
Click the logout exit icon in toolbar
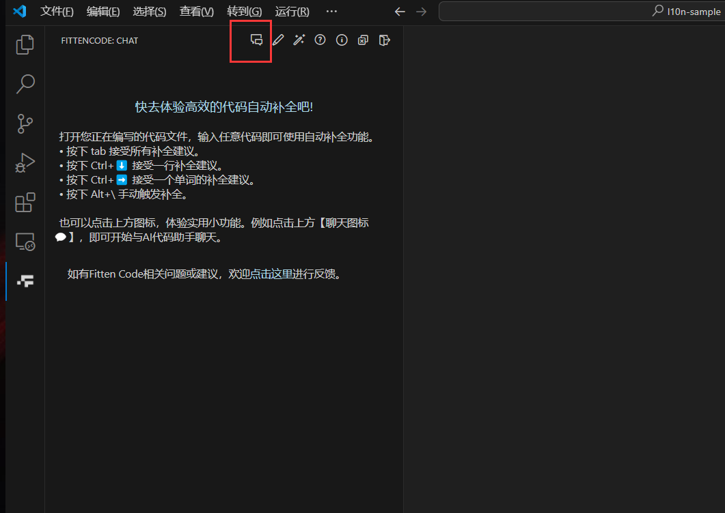click(384, 40)
